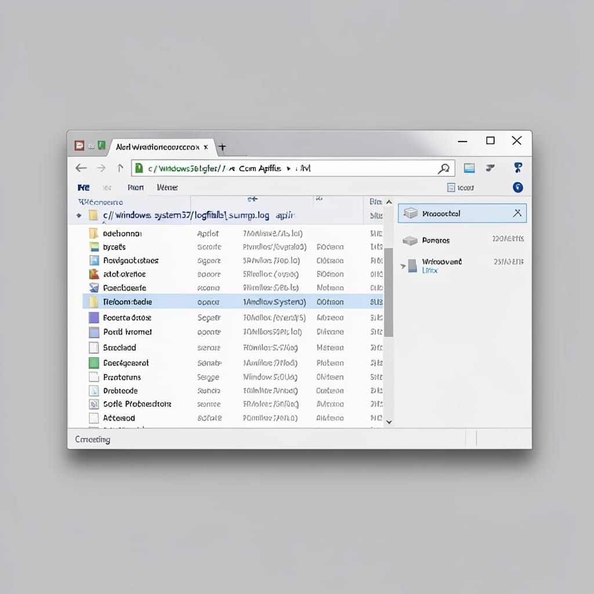Click the vertical scrollbar thumb
594x594 pixels.
pyautogui.click(x=389, y=292)
